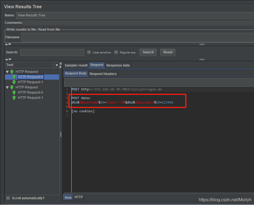Toggle the Scroll automatically checkbox

pyautogui.click(x=8, y=198)
